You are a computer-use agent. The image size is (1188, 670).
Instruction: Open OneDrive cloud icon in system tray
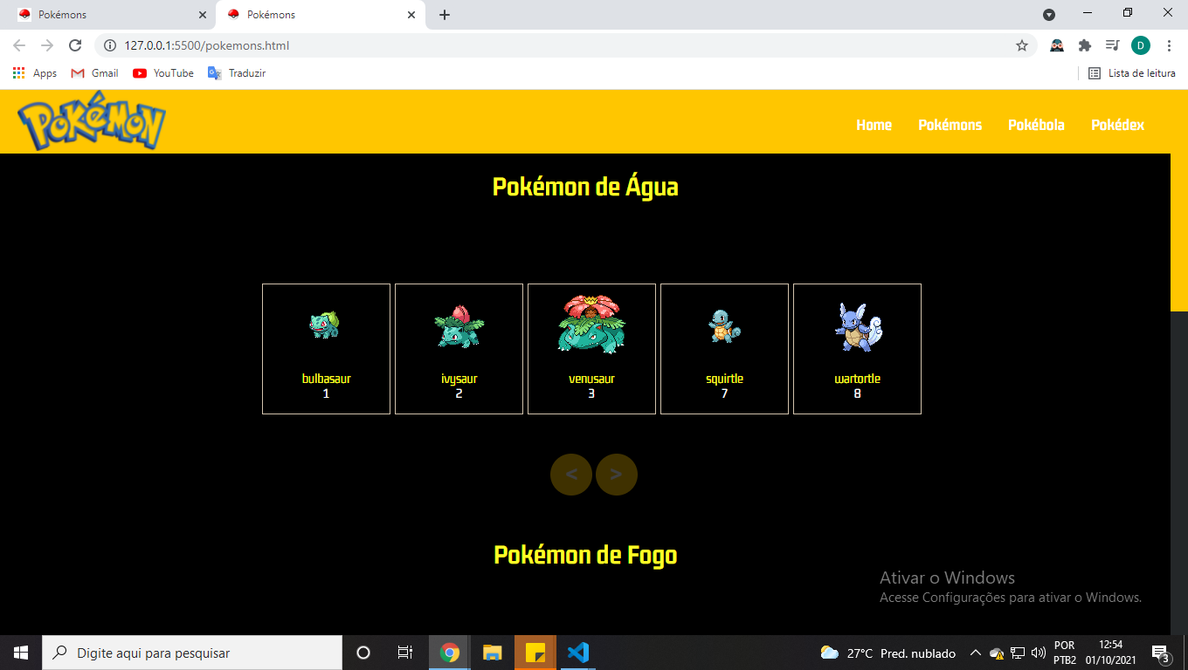[x=997, y=653]
